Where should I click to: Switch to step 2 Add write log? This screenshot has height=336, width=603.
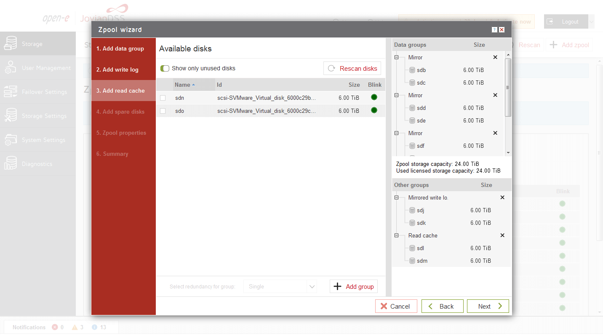coord(117,69)
